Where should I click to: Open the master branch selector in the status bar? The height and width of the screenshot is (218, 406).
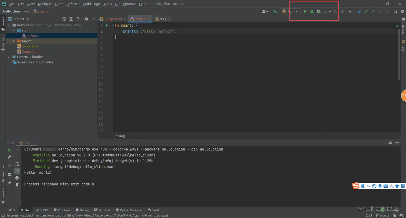click(x=383, y=215)
